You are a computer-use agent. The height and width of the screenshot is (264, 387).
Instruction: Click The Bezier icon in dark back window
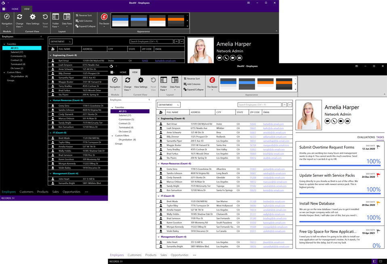click(104, 17)
